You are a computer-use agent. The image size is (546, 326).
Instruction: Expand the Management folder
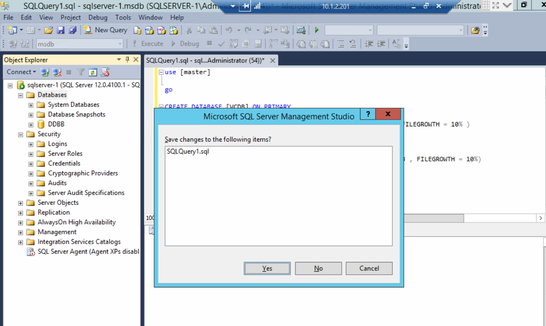pos(20,232)
